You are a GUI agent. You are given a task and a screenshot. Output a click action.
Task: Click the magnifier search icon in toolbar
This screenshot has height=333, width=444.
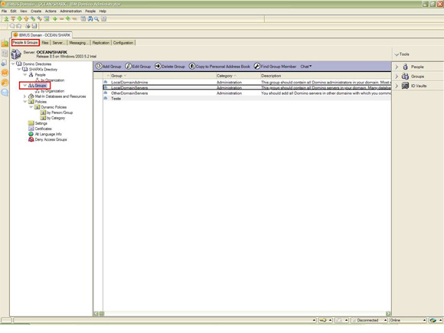pos(96,19)
